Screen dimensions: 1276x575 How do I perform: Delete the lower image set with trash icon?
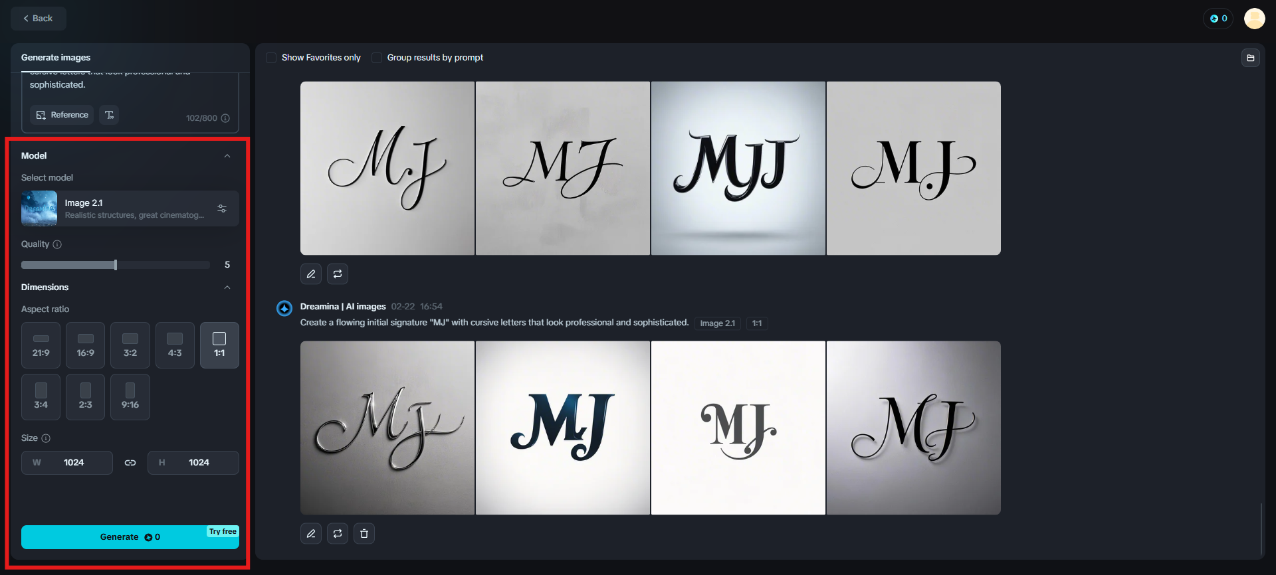pyautogui.click(x=364, y=533)
